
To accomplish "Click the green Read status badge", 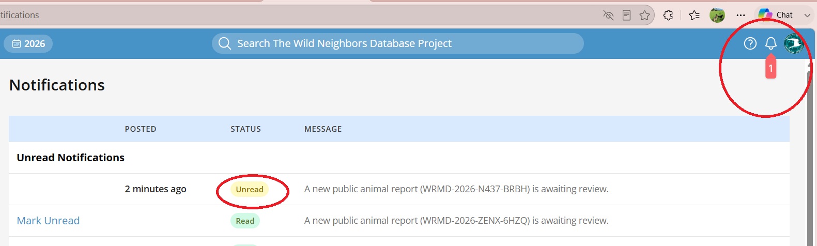I will click(x=245, y=221).
